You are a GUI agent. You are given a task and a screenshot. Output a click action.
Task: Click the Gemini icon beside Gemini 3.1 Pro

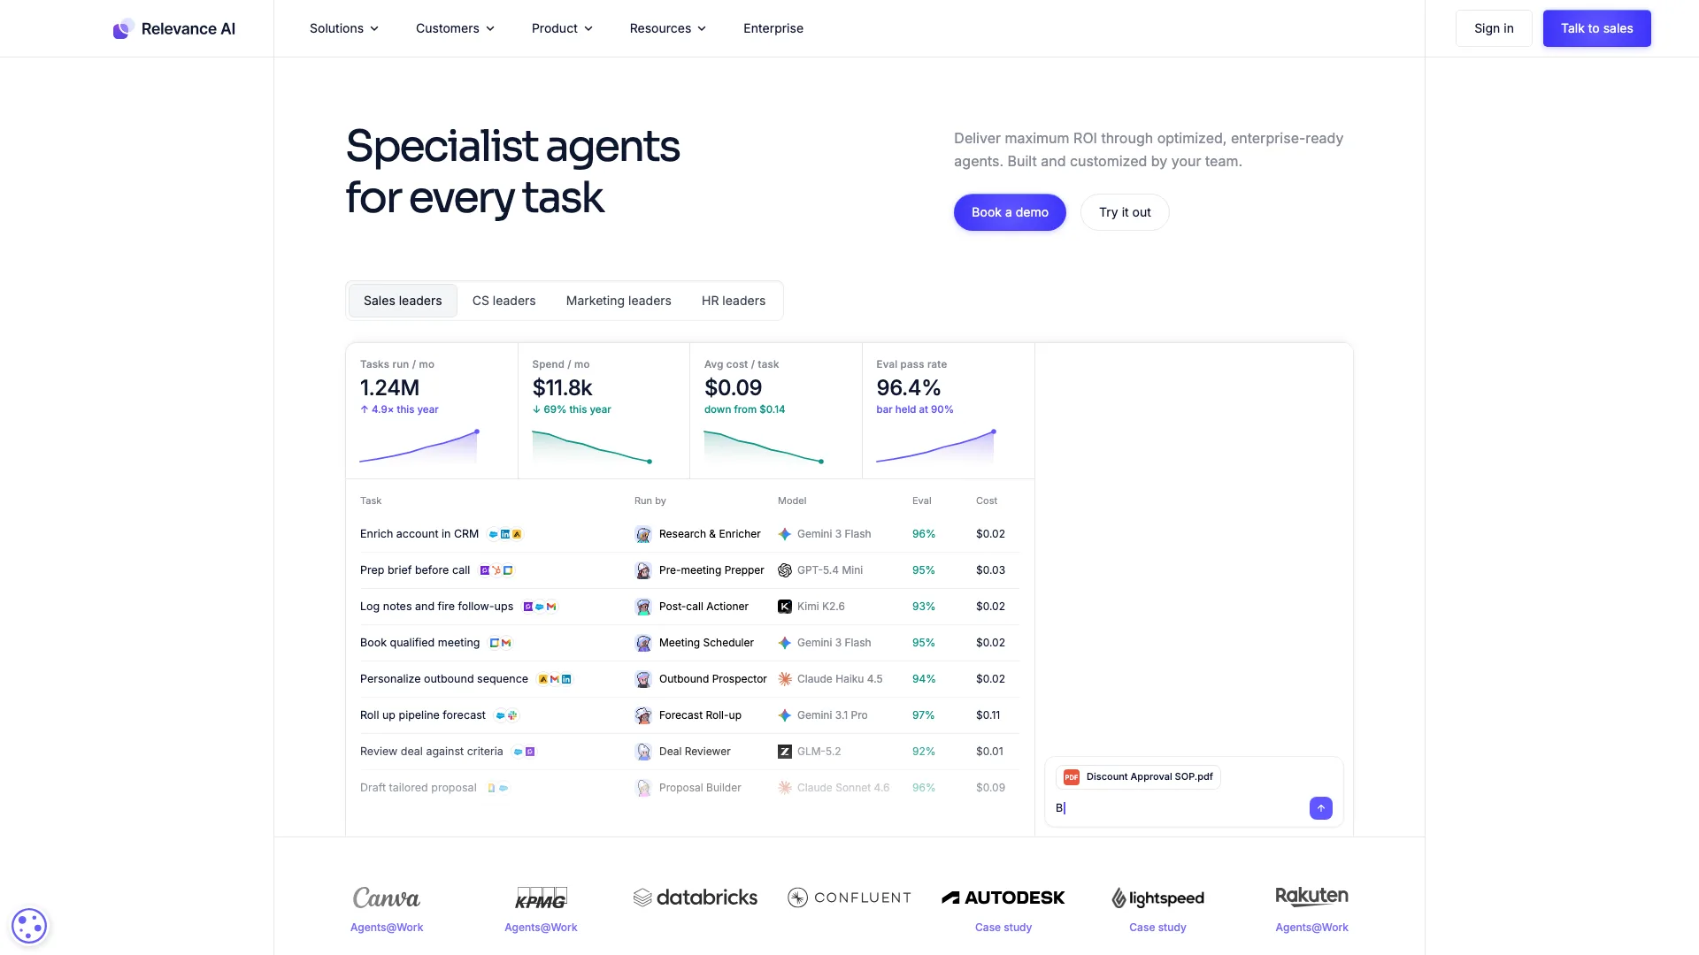784,715
